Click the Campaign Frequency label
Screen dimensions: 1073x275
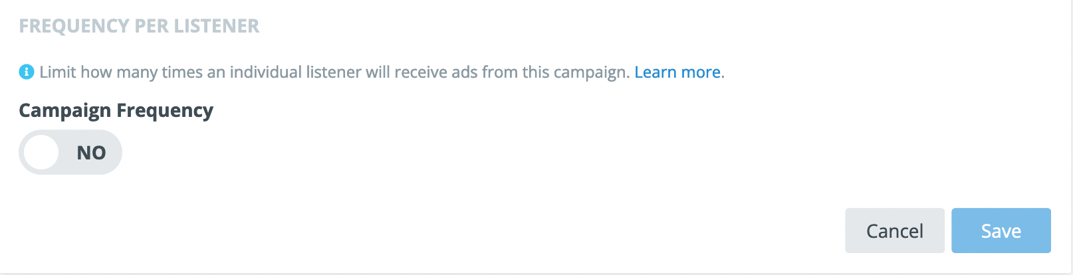116,110
